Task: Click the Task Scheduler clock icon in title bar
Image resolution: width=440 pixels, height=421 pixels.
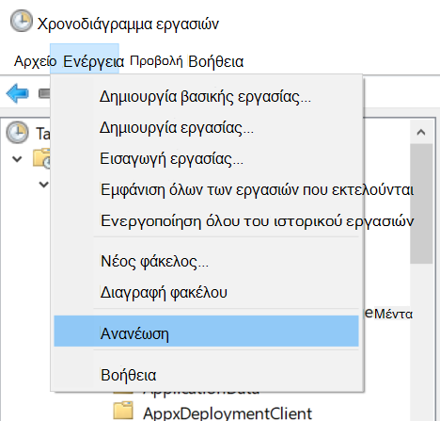Action: (22, 21)
